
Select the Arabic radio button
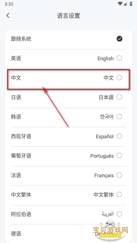coord(119,214)
